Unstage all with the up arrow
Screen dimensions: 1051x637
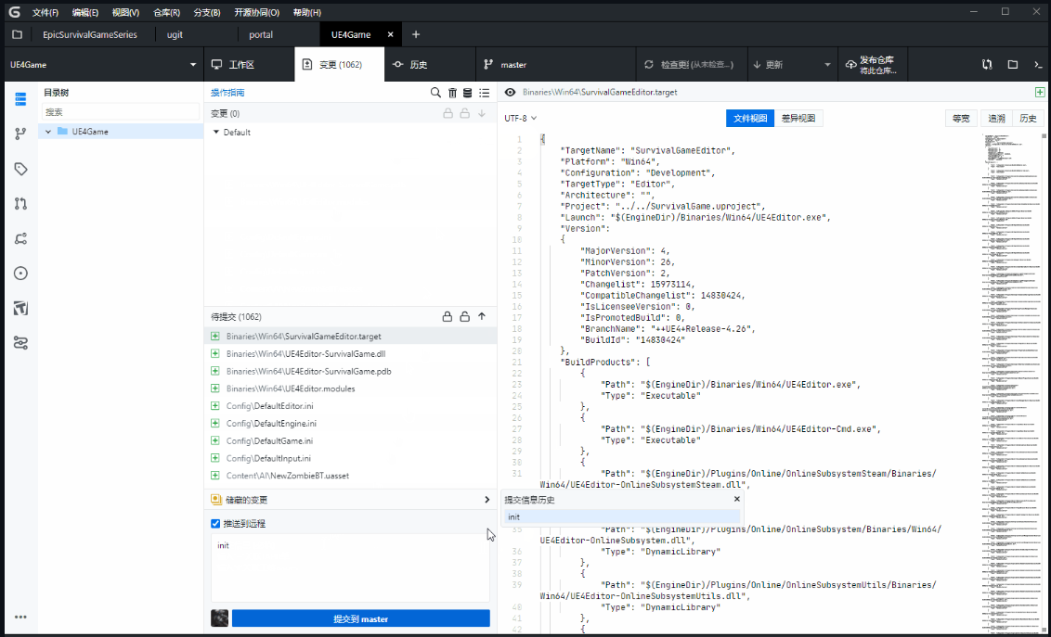pyautogui.click(x=482, y=316)
